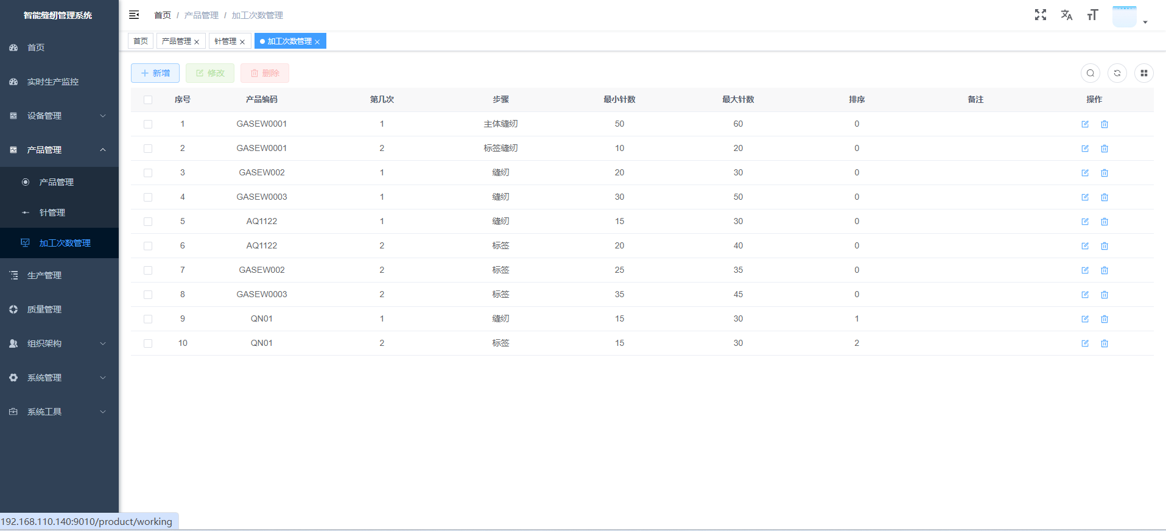Tick the checkbox for row 9 QN01
This screenshot has height=531, width=1166.
pos(148,319)
